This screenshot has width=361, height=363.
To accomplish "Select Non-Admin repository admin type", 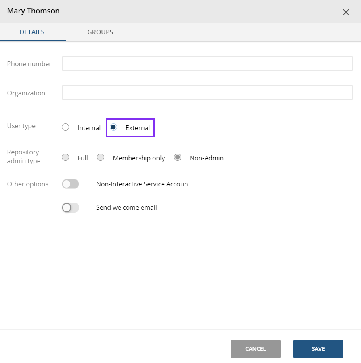I will [x=178, y=158].
